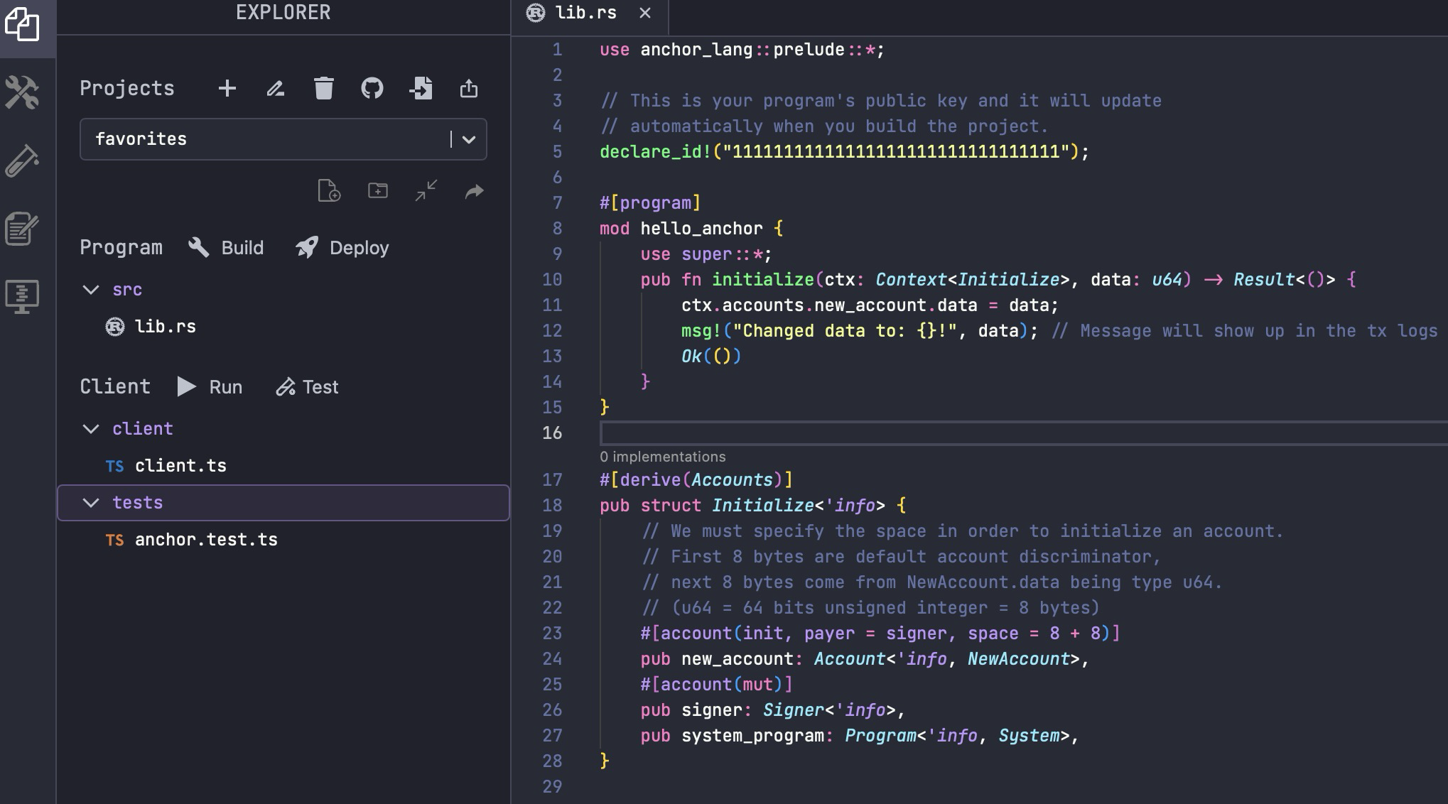Click the Run play triangle icon

pyautogui.click(x=186, y=386)
